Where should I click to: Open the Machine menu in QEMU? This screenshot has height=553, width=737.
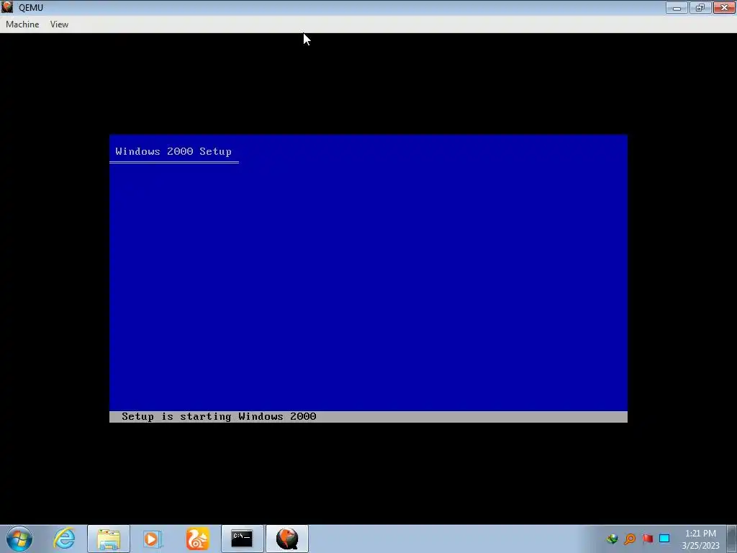(22, 24)
